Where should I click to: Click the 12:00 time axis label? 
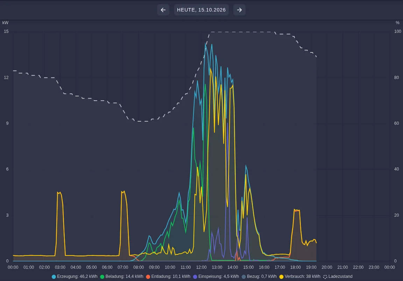201,267
